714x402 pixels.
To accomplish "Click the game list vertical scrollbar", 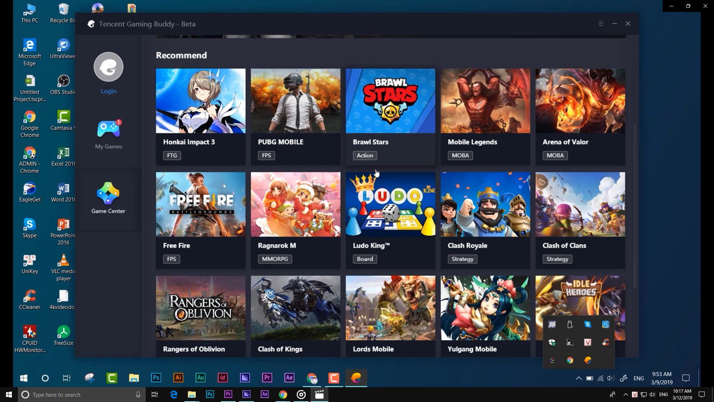I will click(635, 205).
